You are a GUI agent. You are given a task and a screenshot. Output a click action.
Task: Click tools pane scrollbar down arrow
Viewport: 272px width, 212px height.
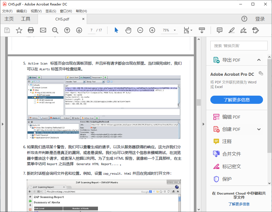[x=269, y=183]
